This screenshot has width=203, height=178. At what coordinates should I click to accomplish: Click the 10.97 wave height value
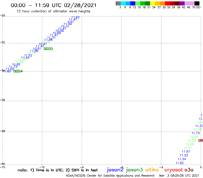click(x=43, y=44)
